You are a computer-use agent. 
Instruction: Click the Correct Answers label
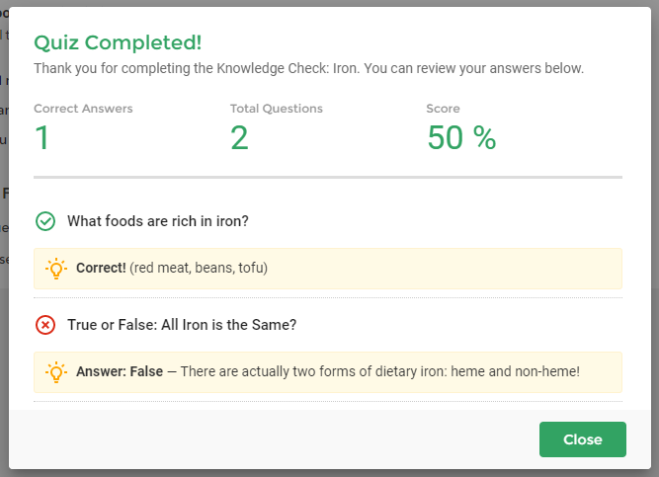(x=83, y=109)
